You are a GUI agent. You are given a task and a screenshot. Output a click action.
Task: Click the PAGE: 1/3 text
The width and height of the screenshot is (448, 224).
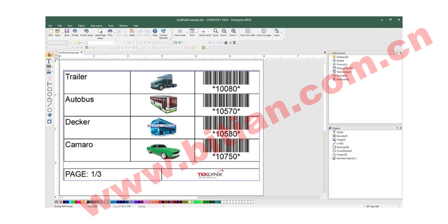pyautogui.click(x=83, y=174)
